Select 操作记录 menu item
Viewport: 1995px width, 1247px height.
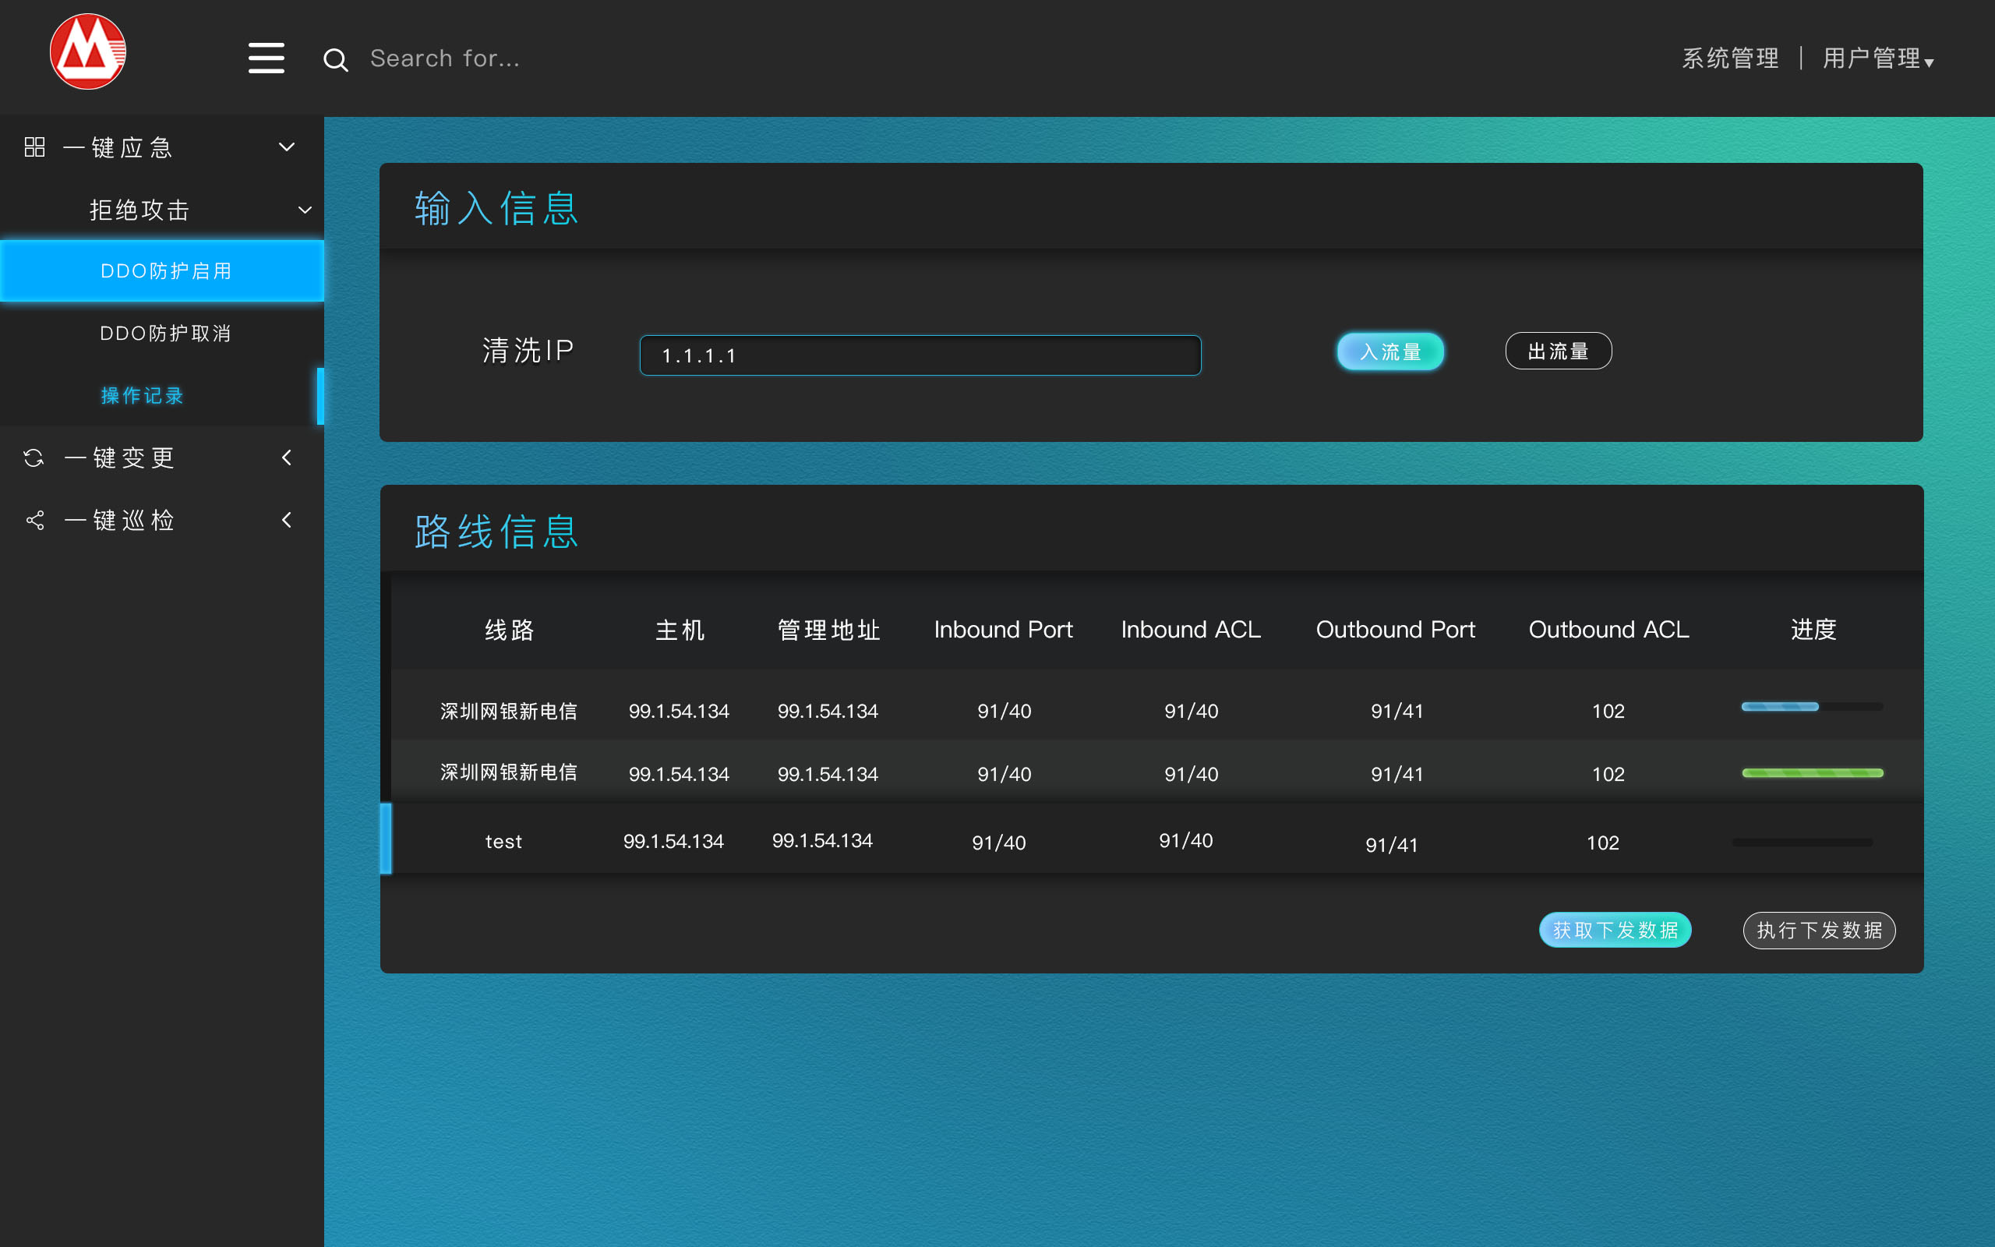coord(143,397)
